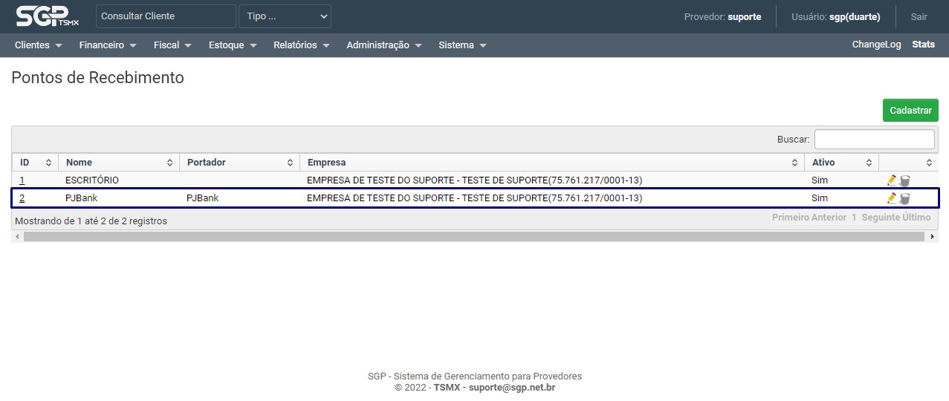Sort table by Portador column arrows
The height and width of the screenshot is (401, 949).
click(290, 163)
